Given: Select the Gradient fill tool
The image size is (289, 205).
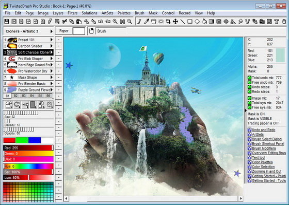Looking at the screenshot, I should [212, 22].
